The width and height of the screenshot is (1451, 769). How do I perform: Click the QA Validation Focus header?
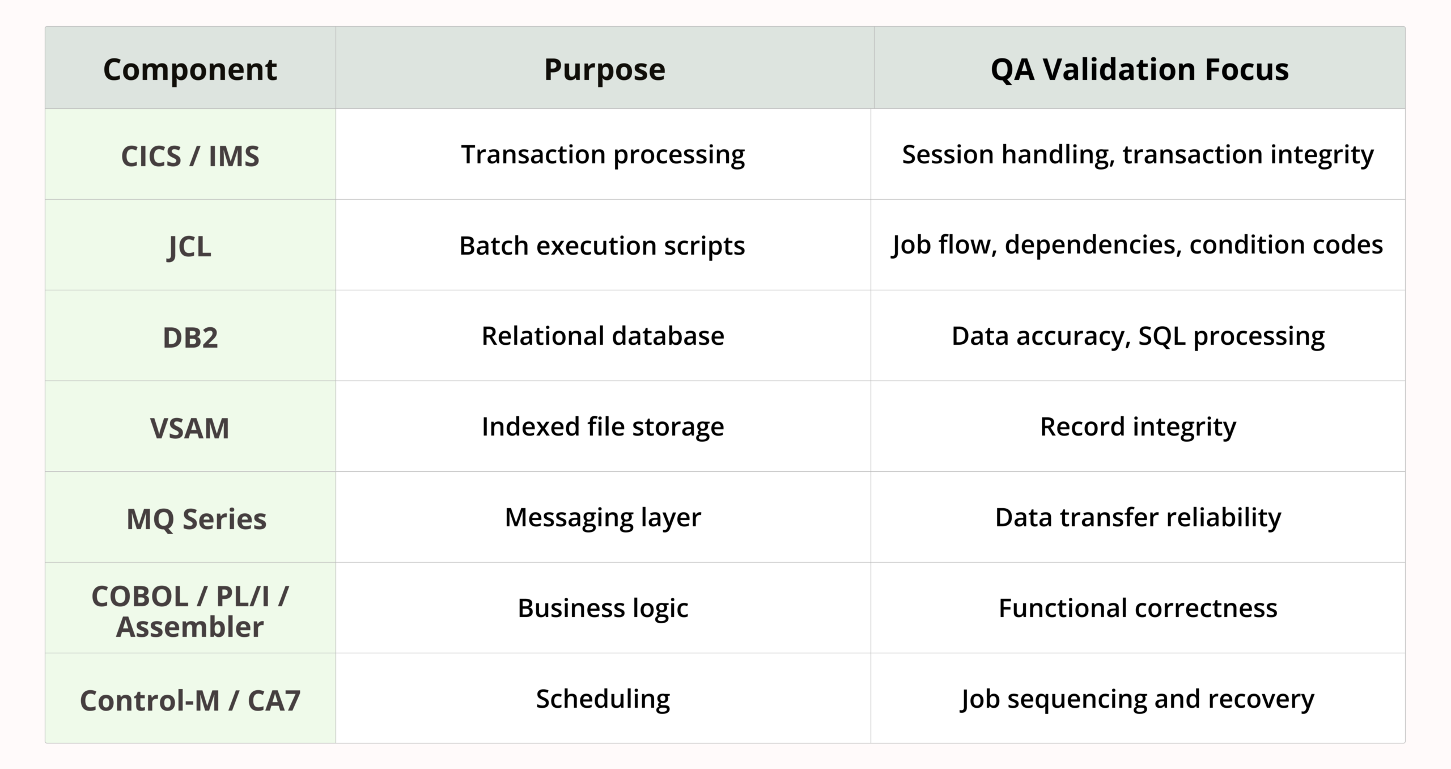click(1139, 68)
